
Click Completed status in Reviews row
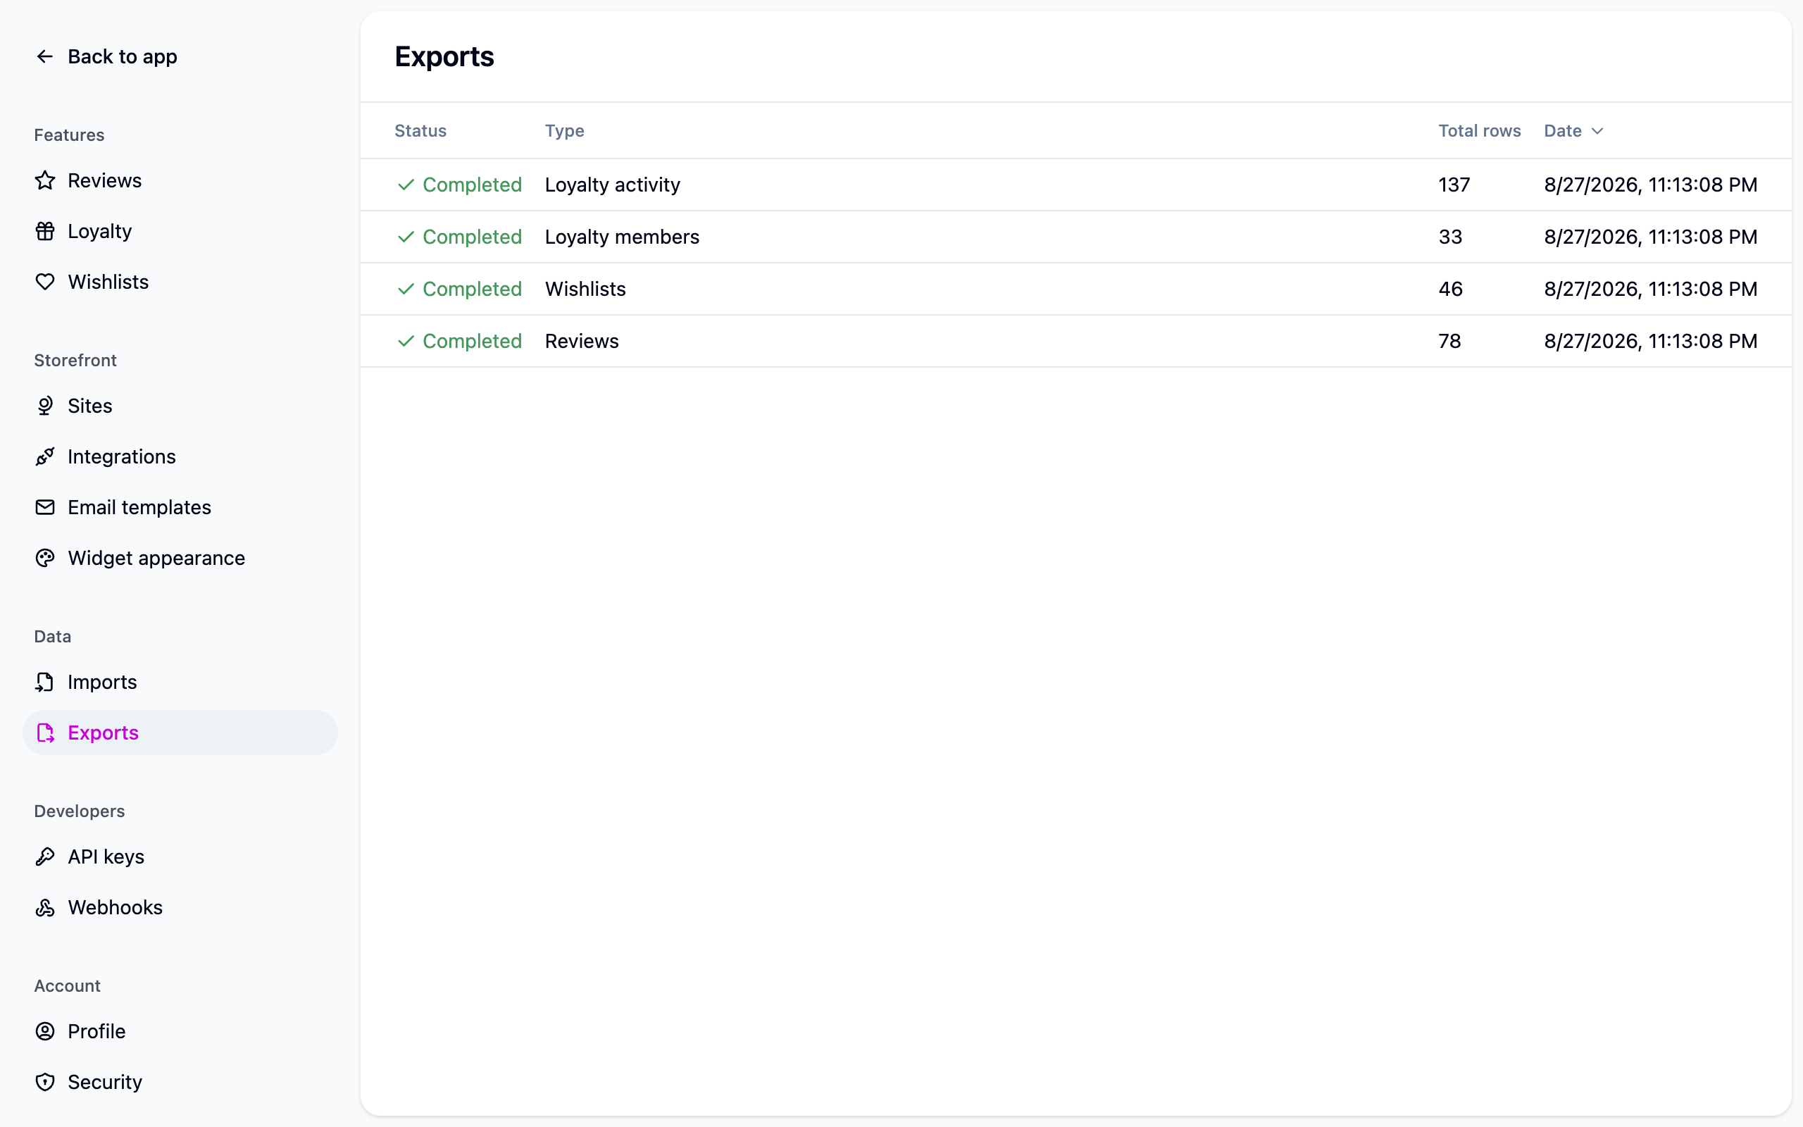coord(472,342)
